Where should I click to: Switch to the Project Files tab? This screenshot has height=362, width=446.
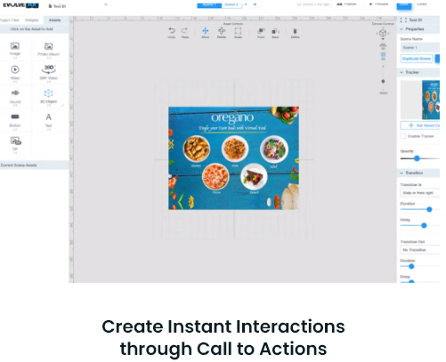pyautogui.click(x=10, y=20)
